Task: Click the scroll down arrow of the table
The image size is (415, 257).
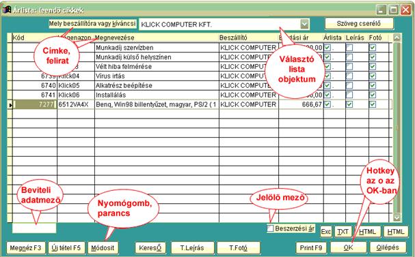Action: 397,217
